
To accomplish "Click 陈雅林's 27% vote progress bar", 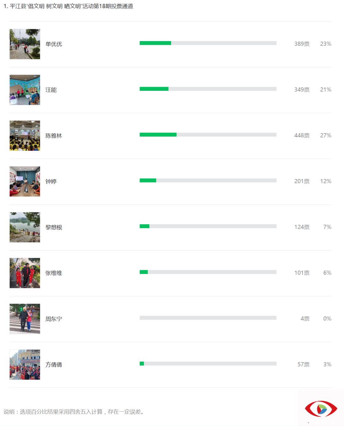I will [208, 135].
